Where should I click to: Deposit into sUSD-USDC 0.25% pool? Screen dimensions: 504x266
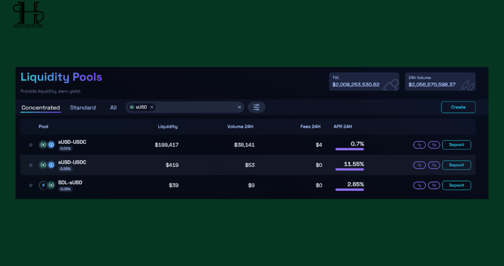[x=456, y=165]
